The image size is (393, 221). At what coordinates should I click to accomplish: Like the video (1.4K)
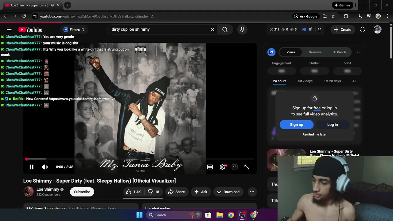[133, 192]
